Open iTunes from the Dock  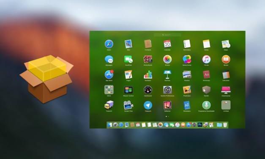point(177,125)
